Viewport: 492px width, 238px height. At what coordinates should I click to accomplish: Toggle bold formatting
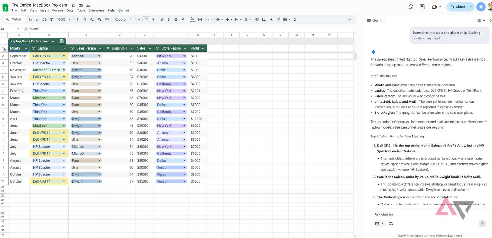click(162, 19)
